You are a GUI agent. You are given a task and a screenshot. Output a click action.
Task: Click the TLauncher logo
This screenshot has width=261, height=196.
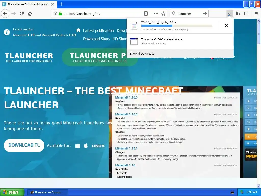point(29,57)
